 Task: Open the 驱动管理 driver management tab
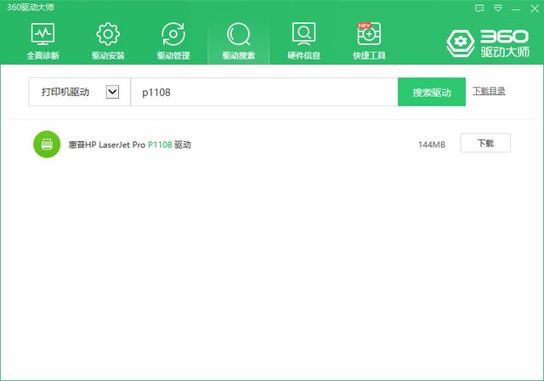pyautogui.click(x=173, y=42)
